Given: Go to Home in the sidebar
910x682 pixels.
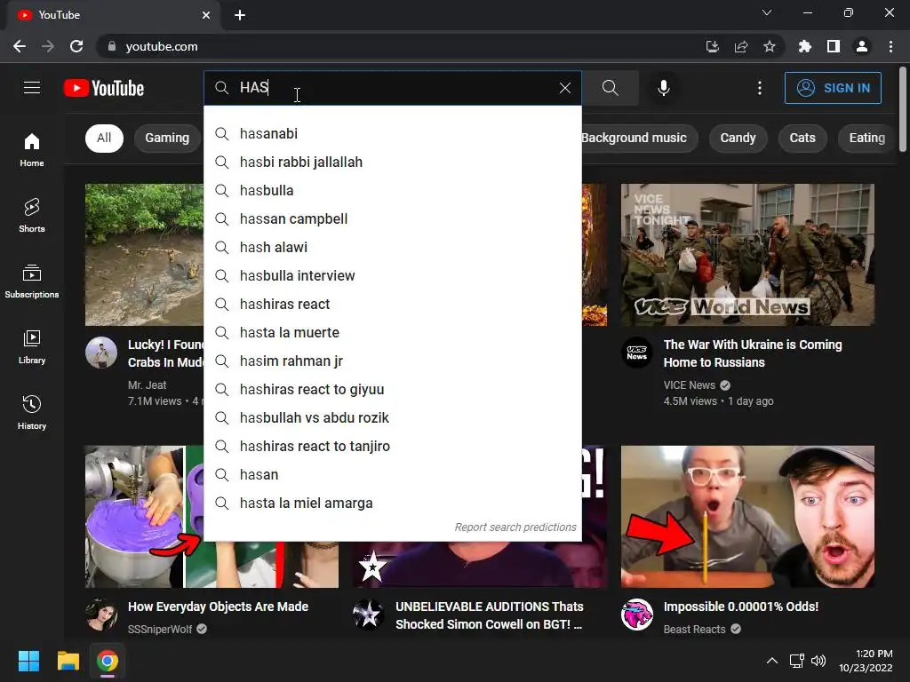Looking at the screenshot, I should coord(32,149).
